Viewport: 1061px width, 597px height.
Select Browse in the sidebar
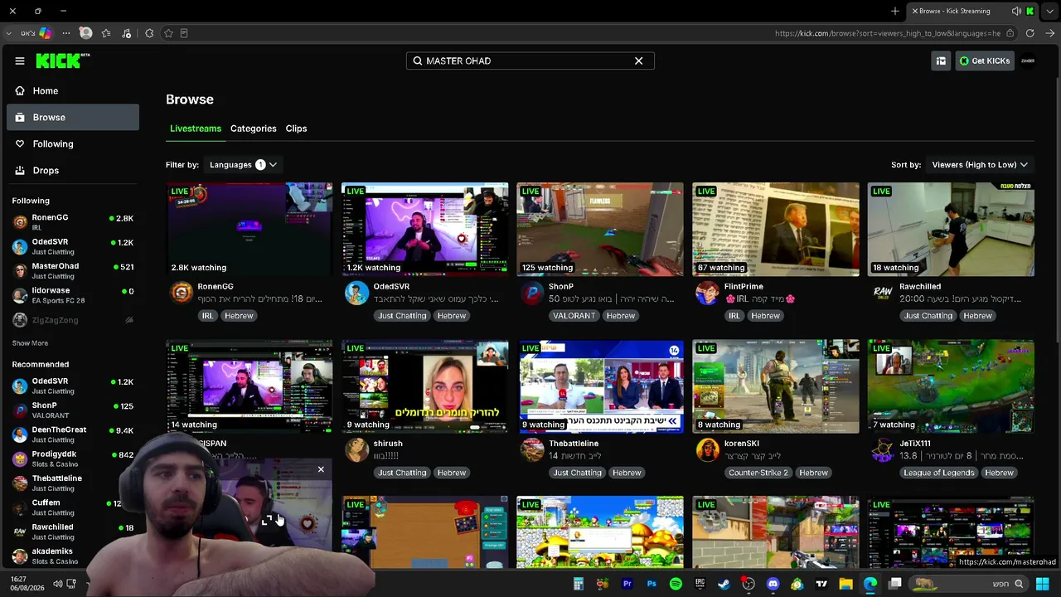coord(73,117)
